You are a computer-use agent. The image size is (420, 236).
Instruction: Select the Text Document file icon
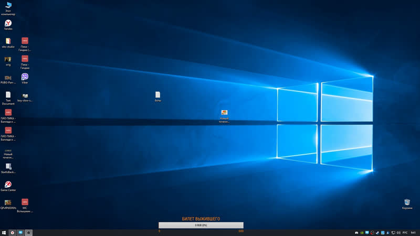coord(8,98)
